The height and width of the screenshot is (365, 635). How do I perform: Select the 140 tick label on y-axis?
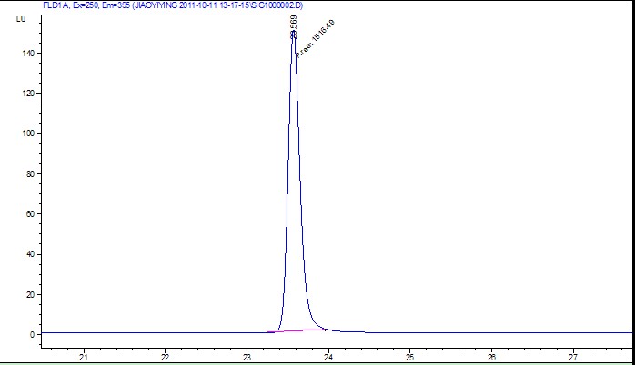click(28, 53)
